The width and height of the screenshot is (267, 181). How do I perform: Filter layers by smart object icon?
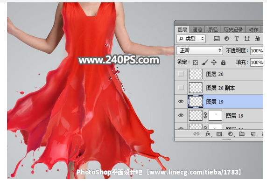[257, 39]
